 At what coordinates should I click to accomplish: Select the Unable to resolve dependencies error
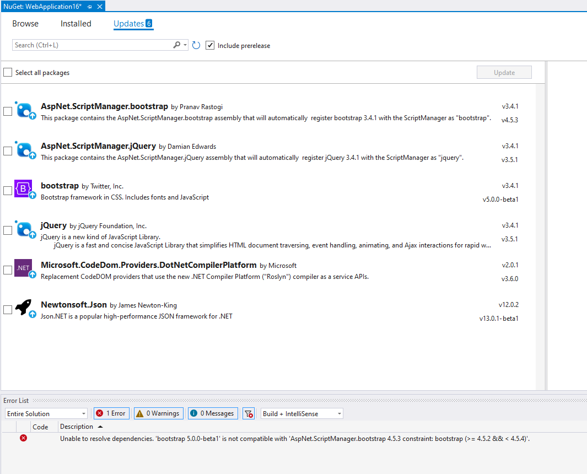coord(295,438)
